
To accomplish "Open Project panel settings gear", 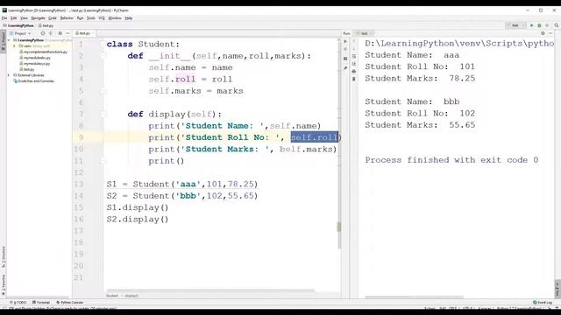I will [60, 33].
